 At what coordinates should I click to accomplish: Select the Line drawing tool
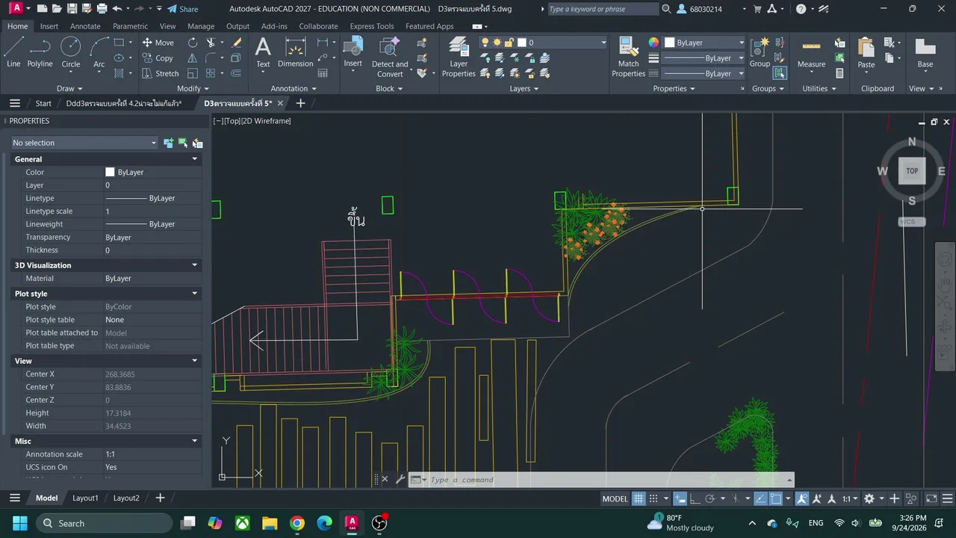(x=13, y=53)
